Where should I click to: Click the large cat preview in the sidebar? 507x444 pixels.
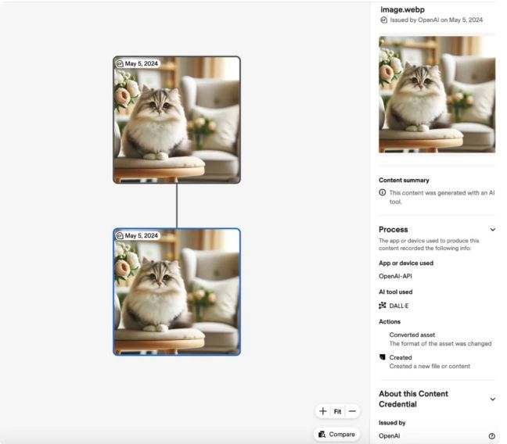[x=437, y=94]
